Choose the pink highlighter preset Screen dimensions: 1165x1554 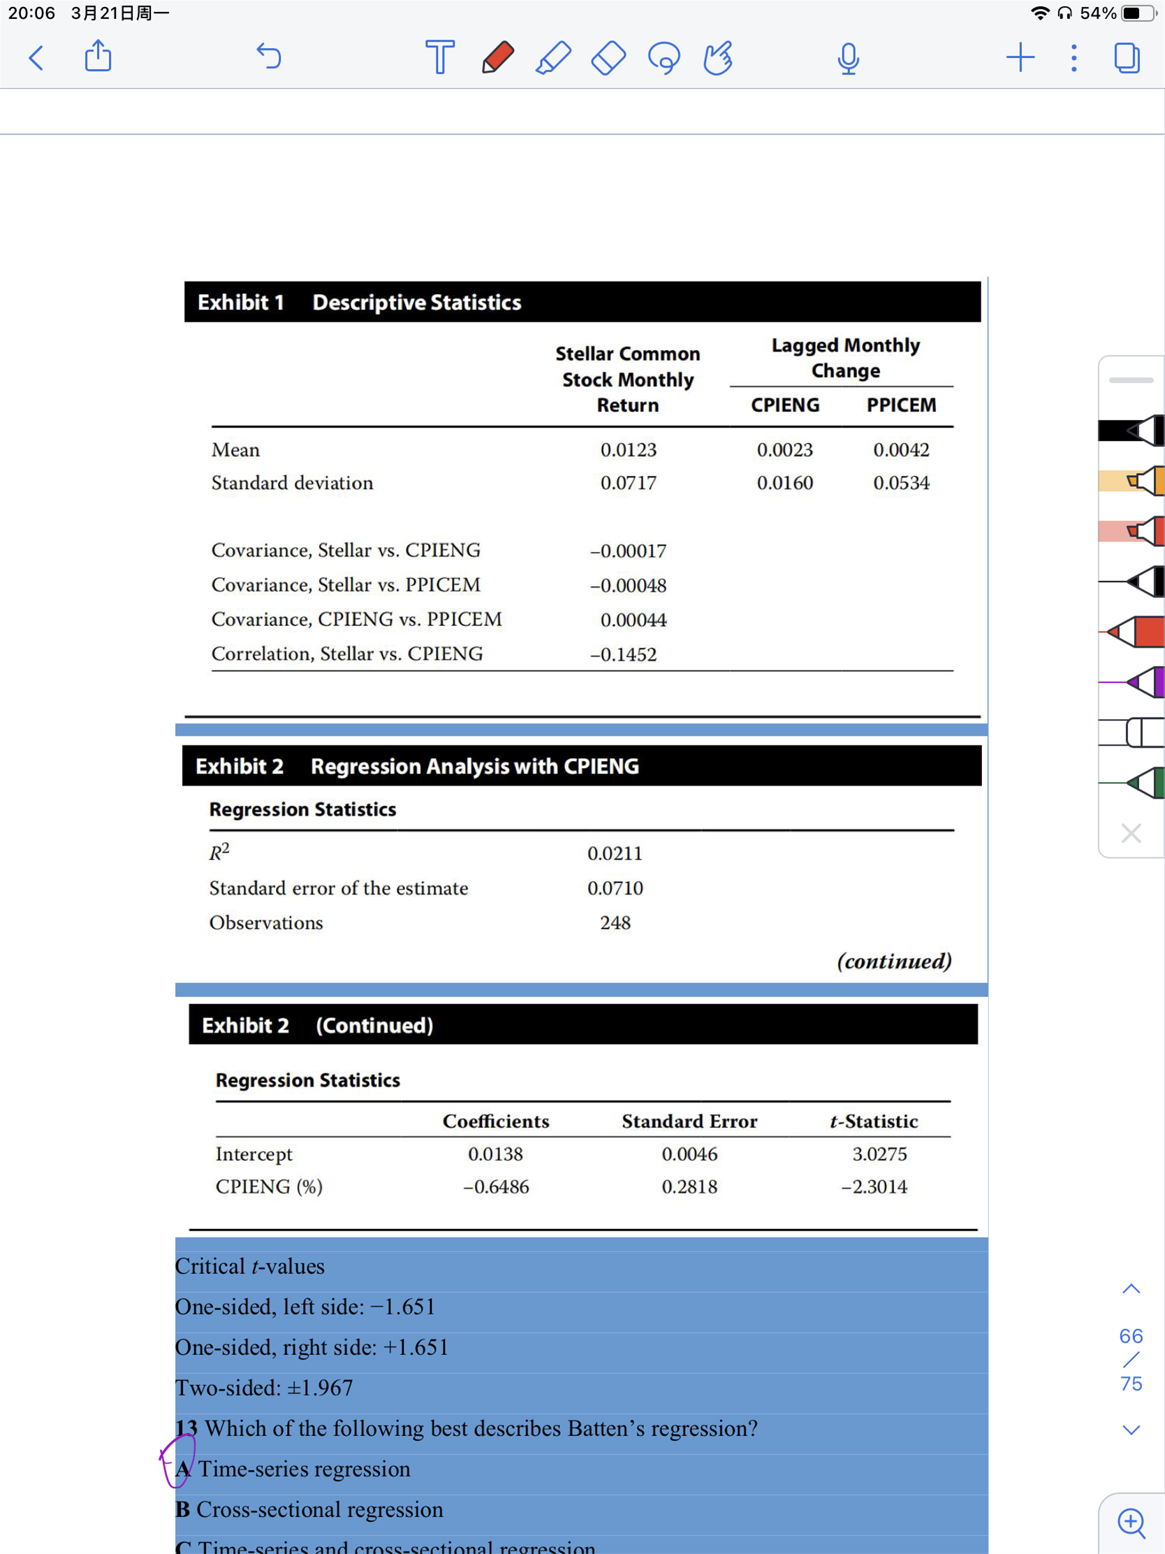pos(1131,530)
